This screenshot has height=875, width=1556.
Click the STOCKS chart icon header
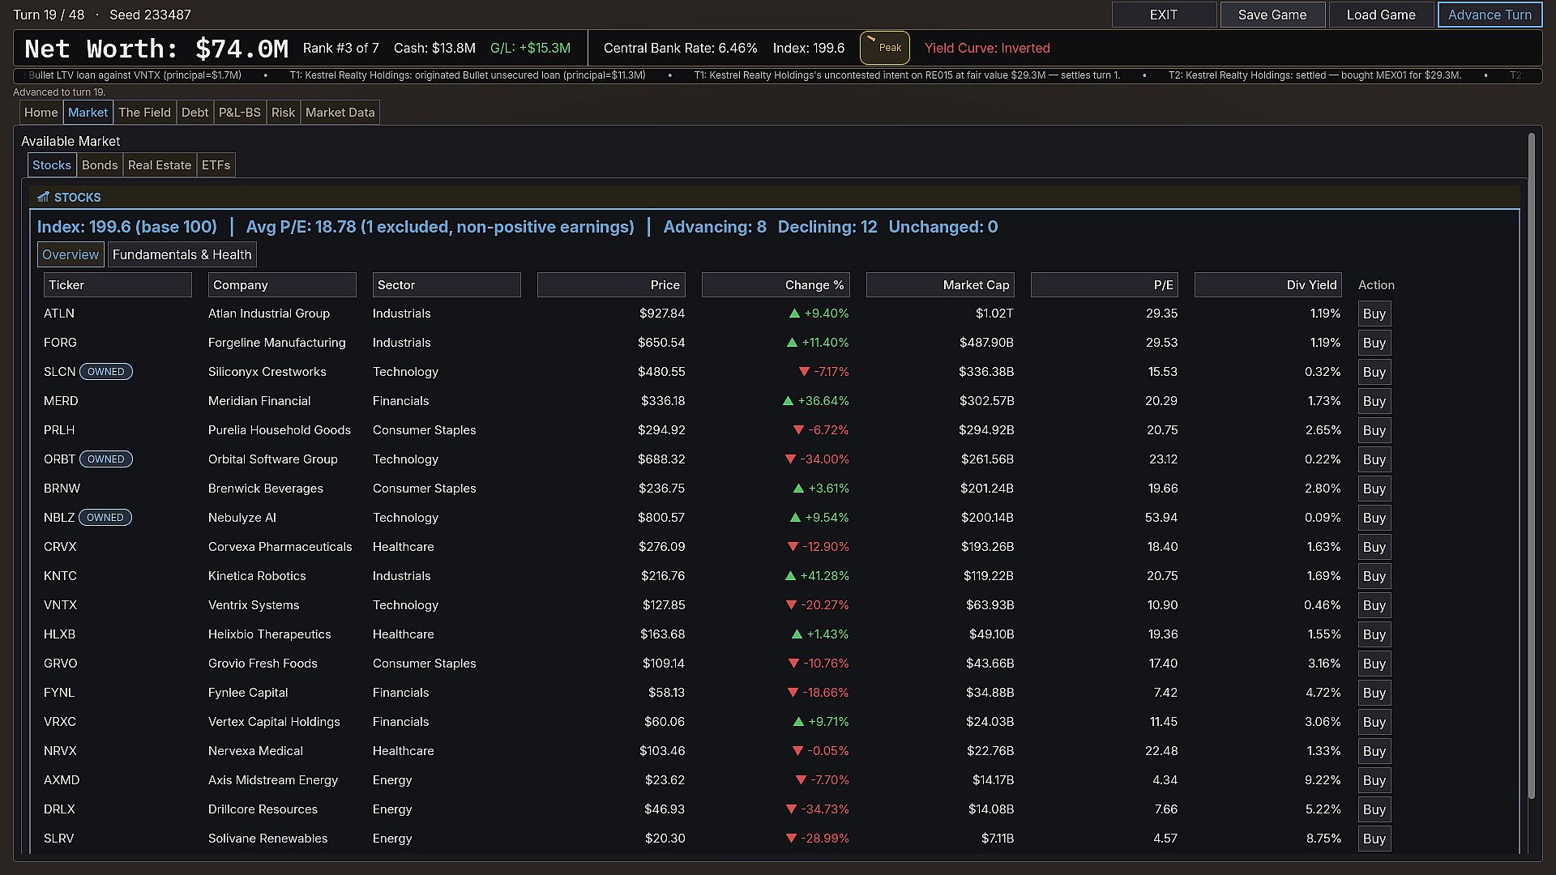43,197
